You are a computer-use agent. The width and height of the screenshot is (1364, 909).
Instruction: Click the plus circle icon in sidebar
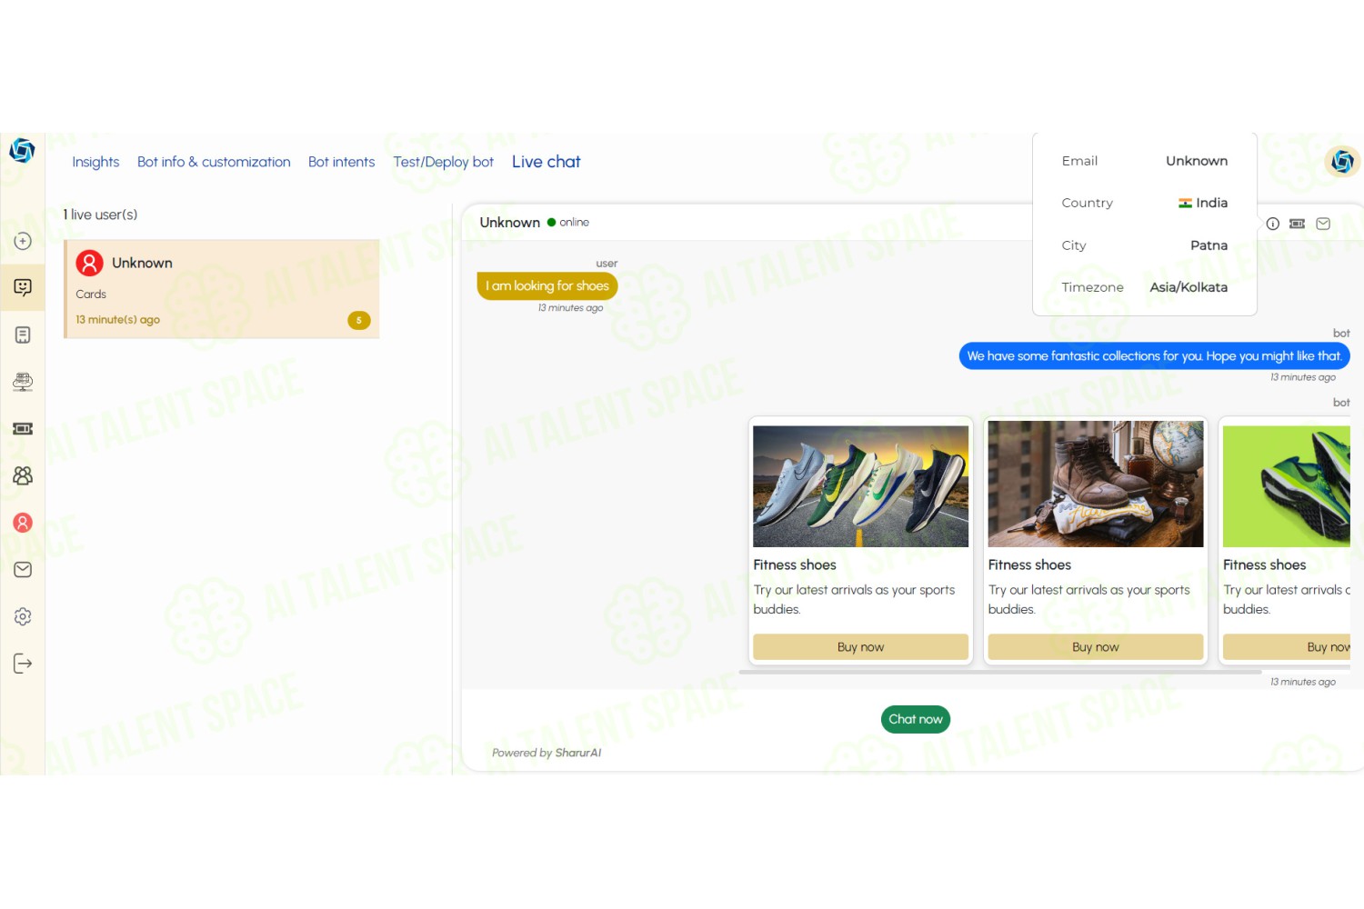click(23, 241)
